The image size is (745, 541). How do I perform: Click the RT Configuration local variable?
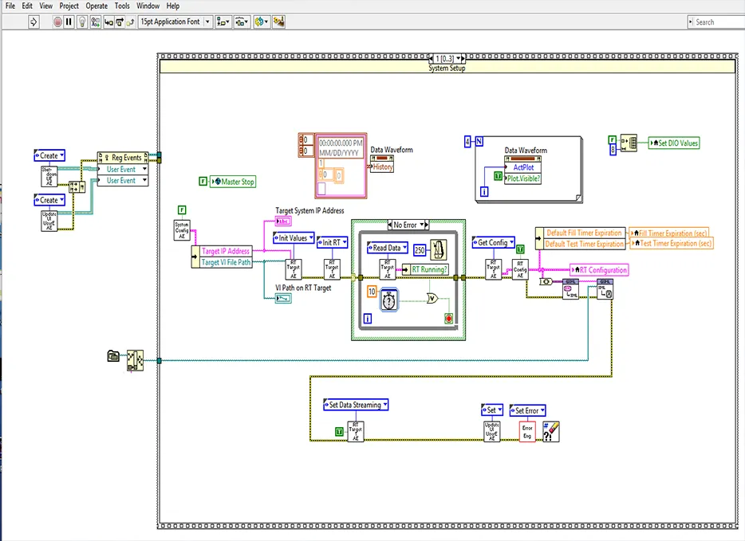pyautogui.click(x=599, y=270)
